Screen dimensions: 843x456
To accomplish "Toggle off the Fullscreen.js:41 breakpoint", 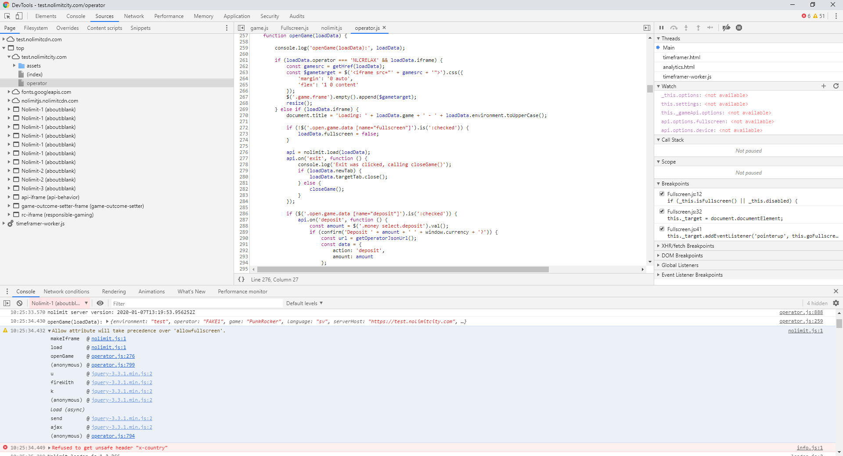I will point(662,228).
